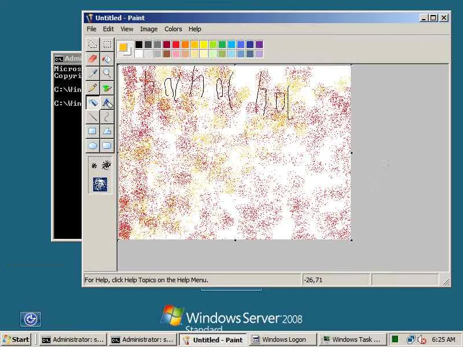Pick the dark green color swatch
This screenshot has height=347, width=463.
(222, 45)
